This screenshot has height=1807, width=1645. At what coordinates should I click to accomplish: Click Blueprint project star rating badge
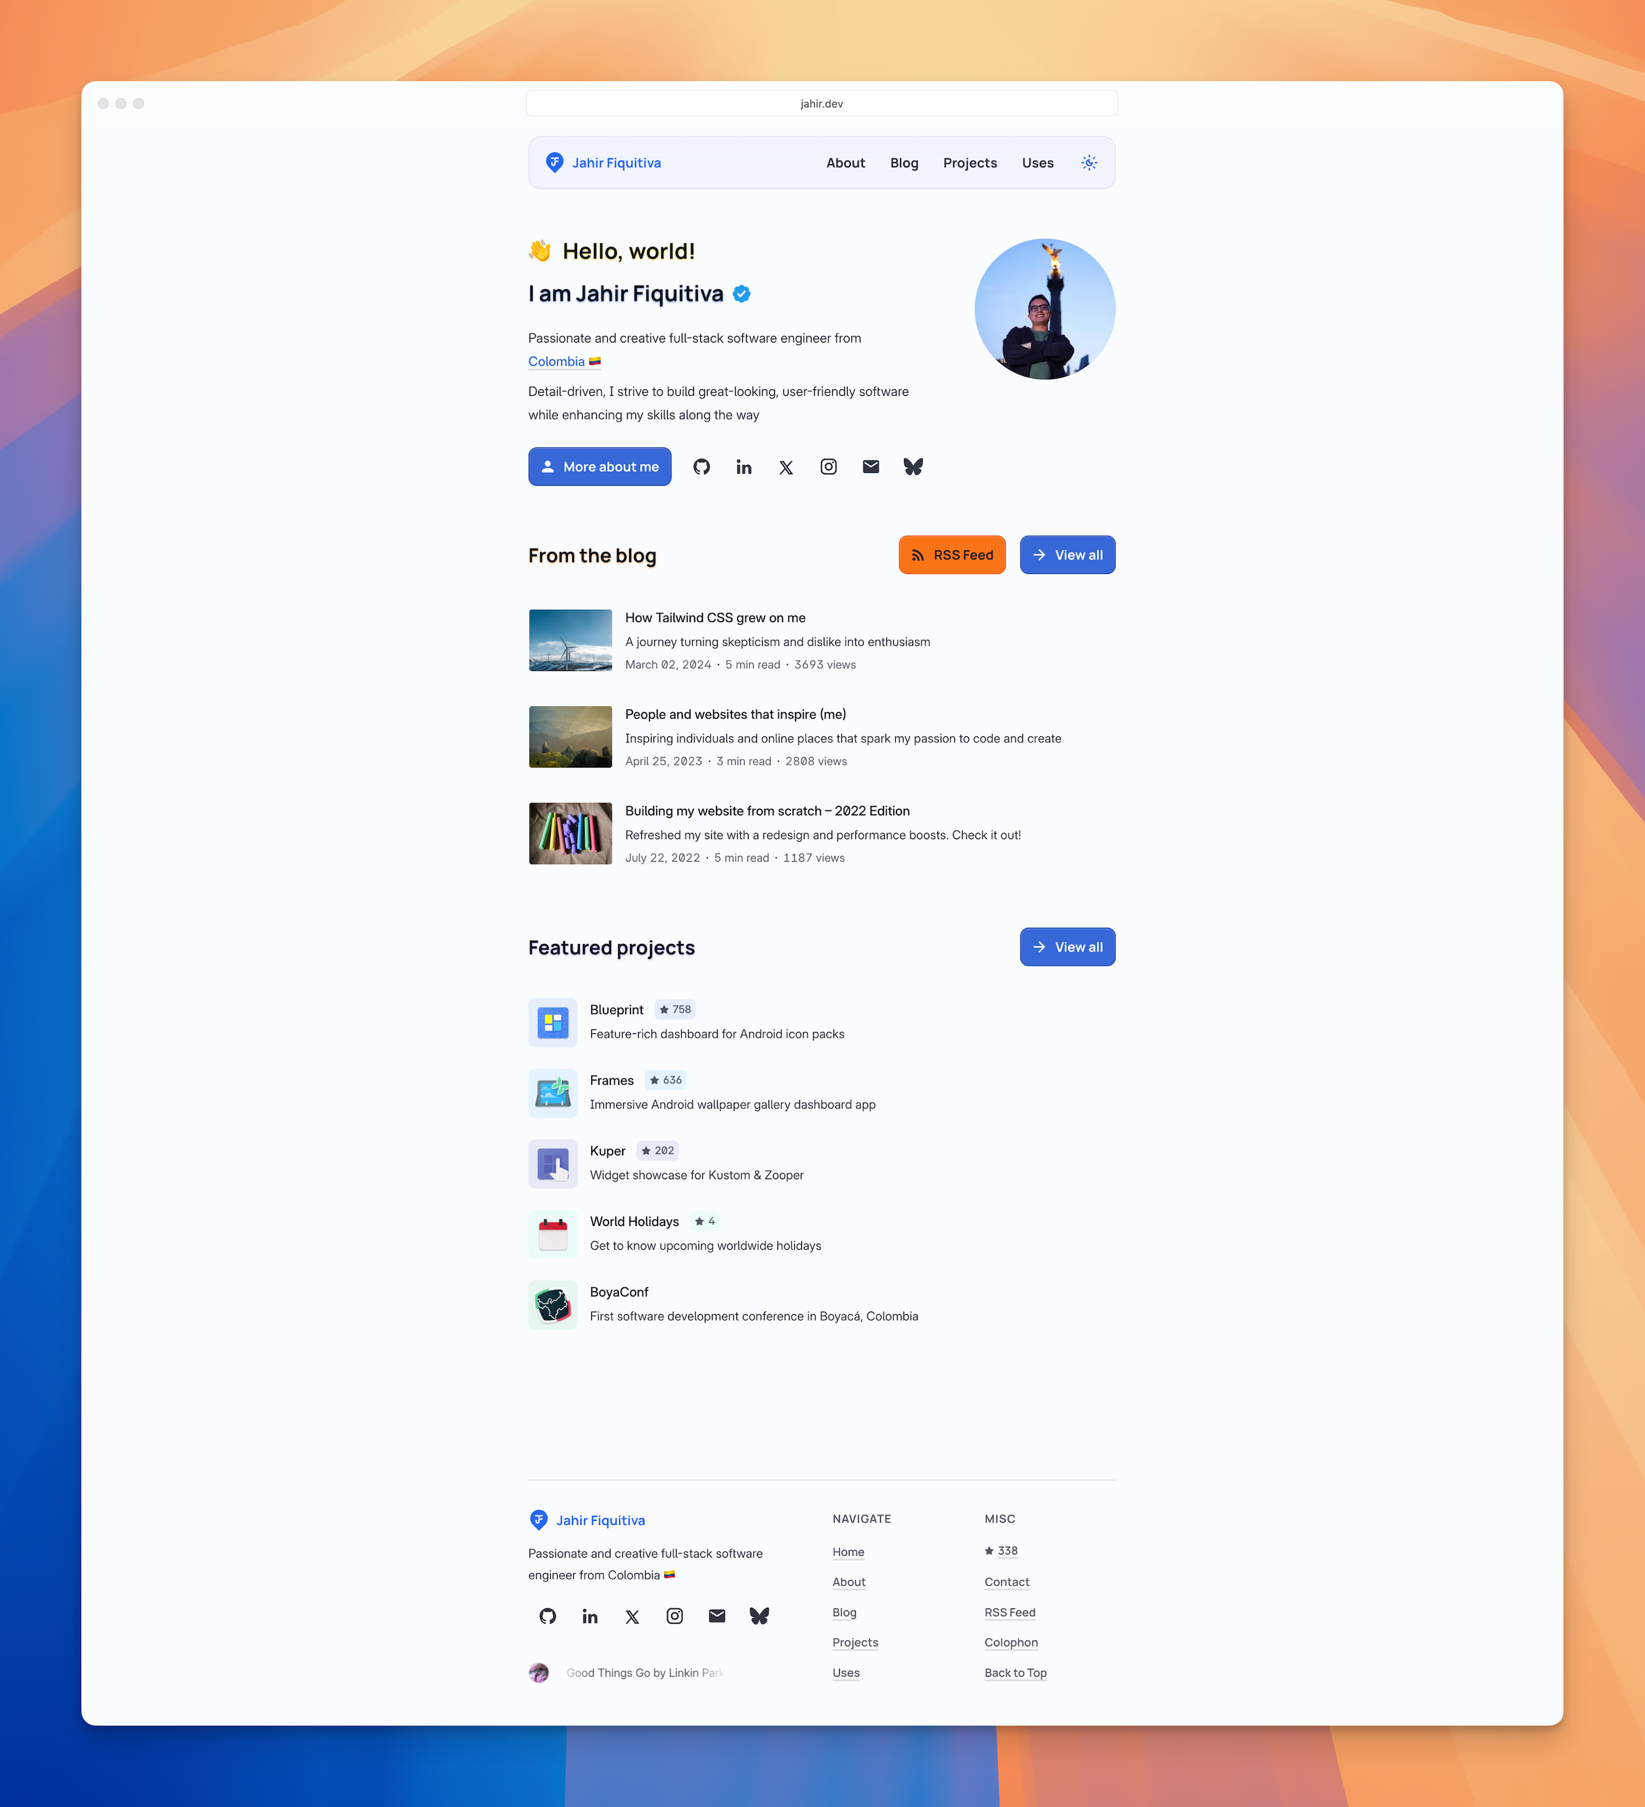pos(672,1009)
